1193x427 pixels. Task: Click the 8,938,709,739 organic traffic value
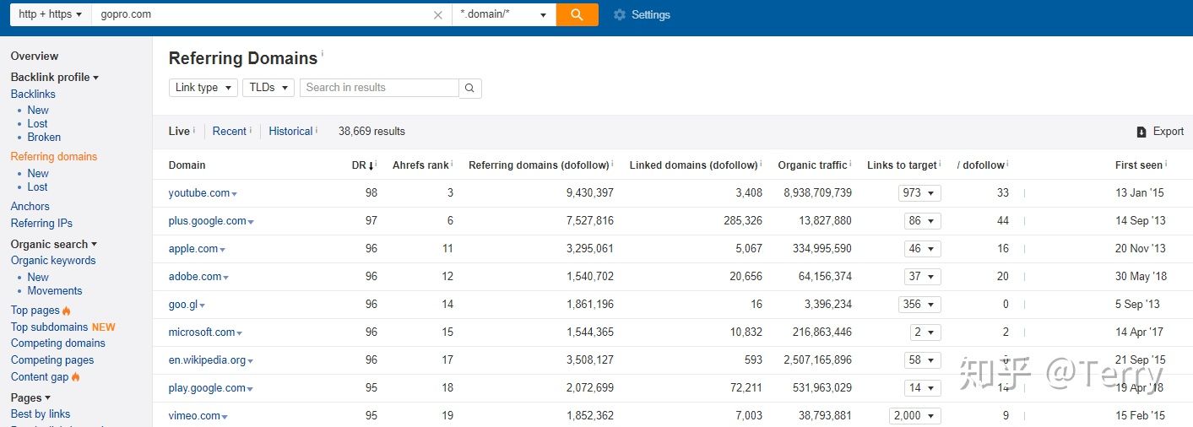tap(817, 193)
